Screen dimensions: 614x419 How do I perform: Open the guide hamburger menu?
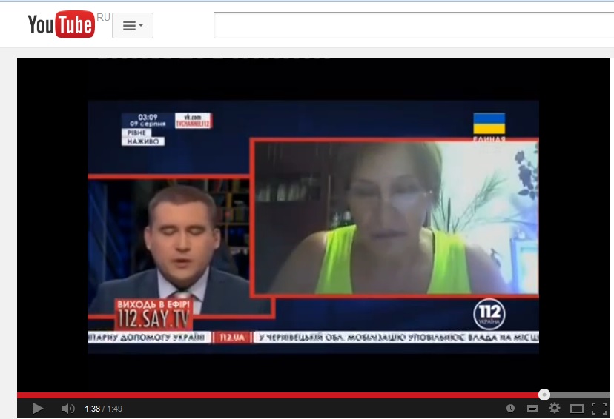pos(132,26)
